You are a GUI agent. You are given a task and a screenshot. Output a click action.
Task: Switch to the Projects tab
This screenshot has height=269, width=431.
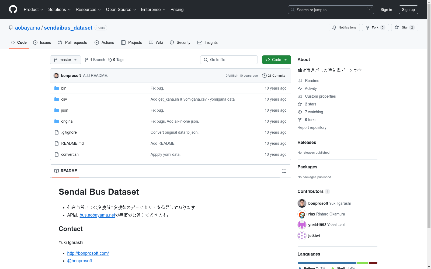131,43
